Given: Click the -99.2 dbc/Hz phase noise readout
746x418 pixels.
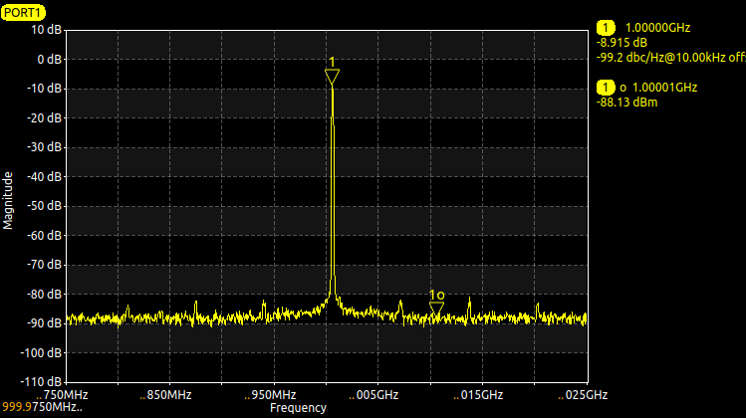Looking at the screenshot, I should (x=671, y=58).
